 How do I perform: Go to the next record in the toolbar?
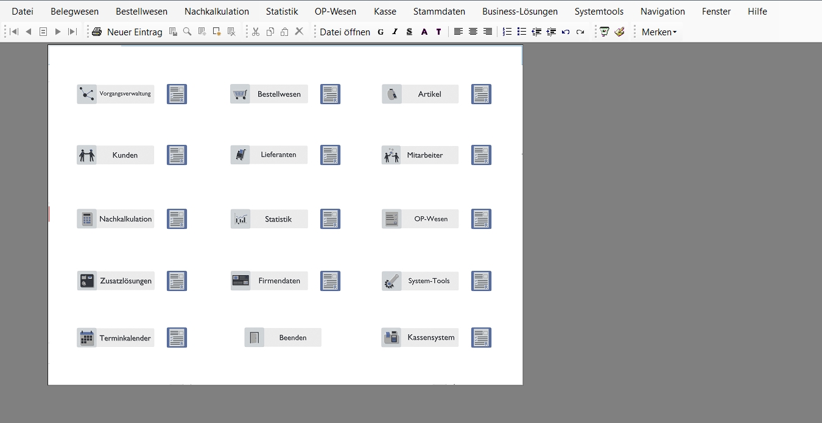(58, 32)
